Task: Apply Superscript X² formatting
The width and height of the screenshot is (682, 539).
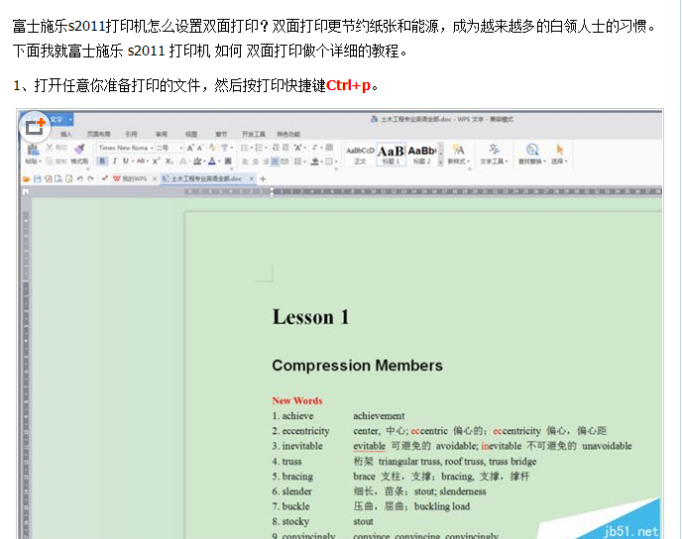Action: (x=157, y=162)
